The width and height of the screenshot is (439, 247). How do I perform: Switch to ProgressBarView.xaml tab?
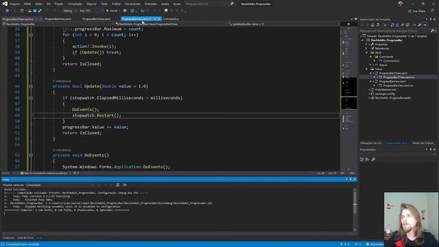click(x=58, y=19)
